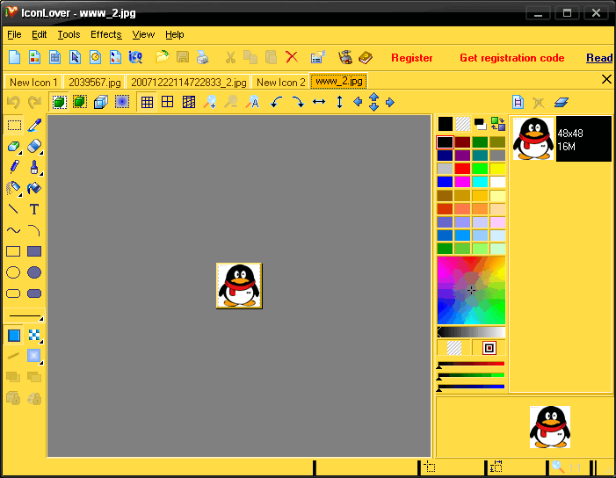Pick the red color swatch
The width and height of the screenshot is (616, 478).
pyautogui.click(x=462, y=169)
